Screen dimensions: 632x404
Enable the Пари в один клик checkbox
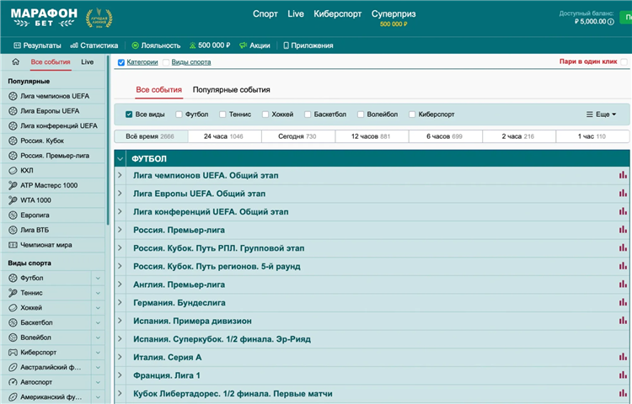click(624, 62)
